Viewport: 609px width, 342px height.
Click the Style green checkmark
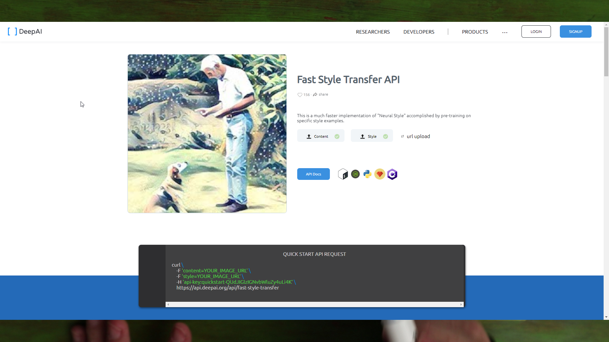coord(385,136)
